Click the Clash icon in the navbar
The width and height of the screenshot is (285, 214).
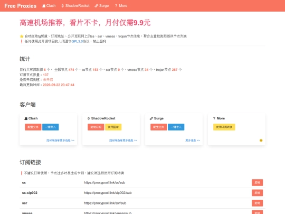[x=44, y=6]
